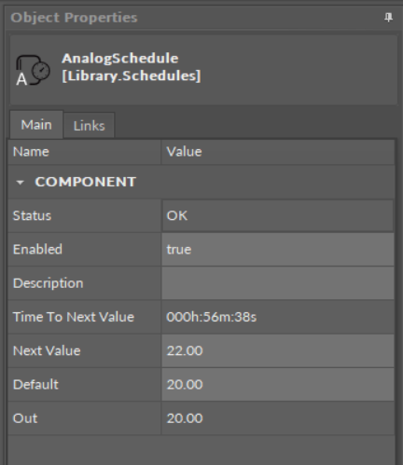The width and height of the screenshot is (403, 465).
Task: Select the Main tab
Action: click(36, 125)
